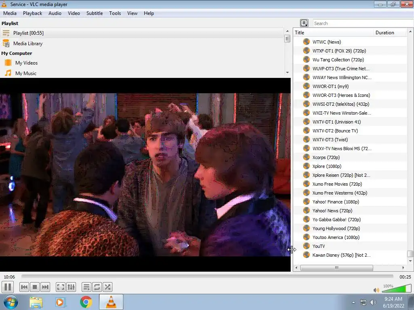Select WTWC (News) playlist entry
This screenshot has height=310, width=414.
coord(350,42)
